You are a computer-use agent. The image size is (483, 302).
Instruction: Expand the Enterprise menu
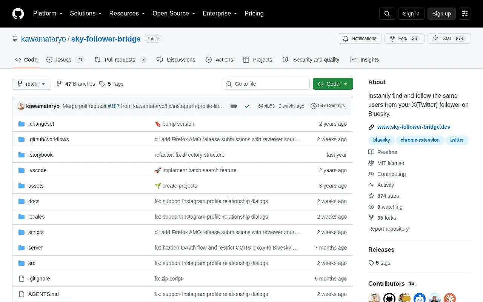pos(220,14)
